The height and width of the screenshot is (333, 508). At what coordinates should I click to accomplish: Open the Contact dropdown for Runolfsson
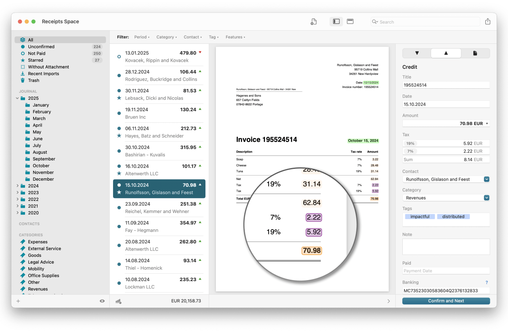pos(487,179)
